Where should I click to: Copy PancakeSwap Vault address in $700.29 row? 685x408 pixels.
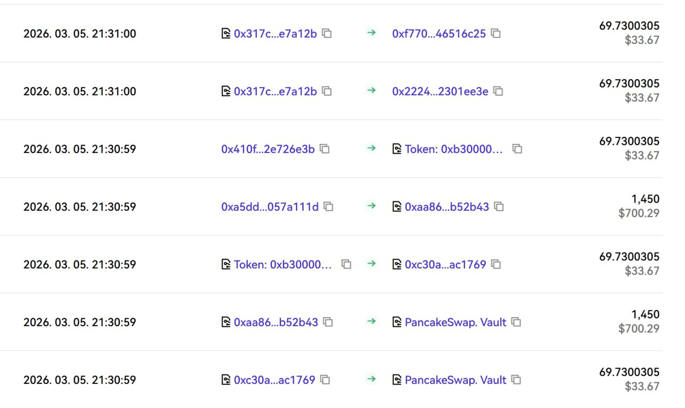(516, 322)
